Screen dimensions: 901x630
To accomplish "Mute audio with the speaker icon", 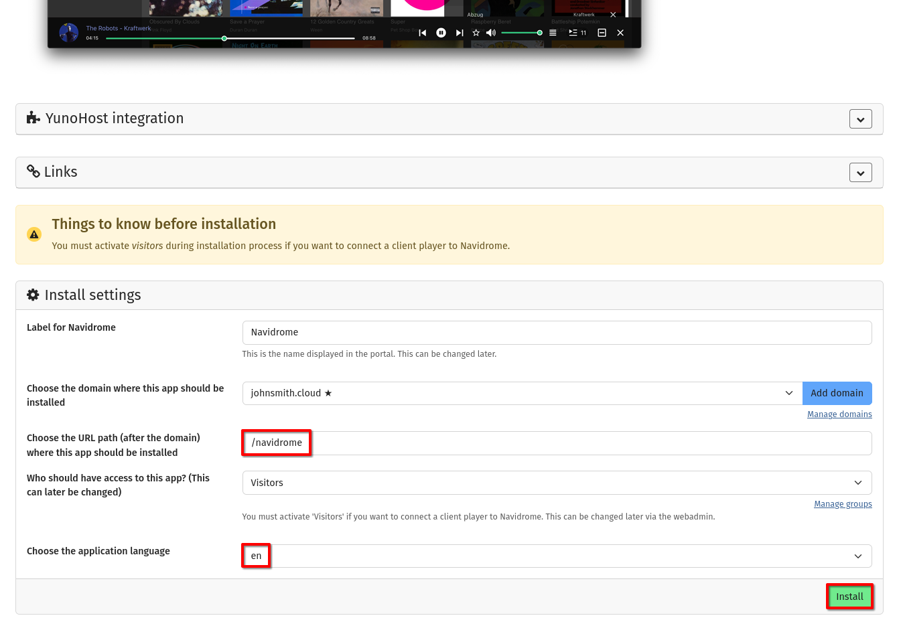I will coord(491,33).
